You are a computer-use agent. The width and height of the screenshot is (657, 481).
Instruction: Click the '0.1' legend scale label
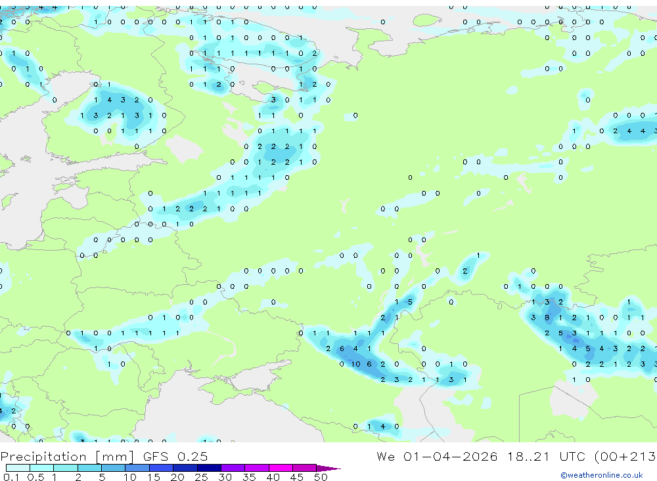[x=11, y=477]
